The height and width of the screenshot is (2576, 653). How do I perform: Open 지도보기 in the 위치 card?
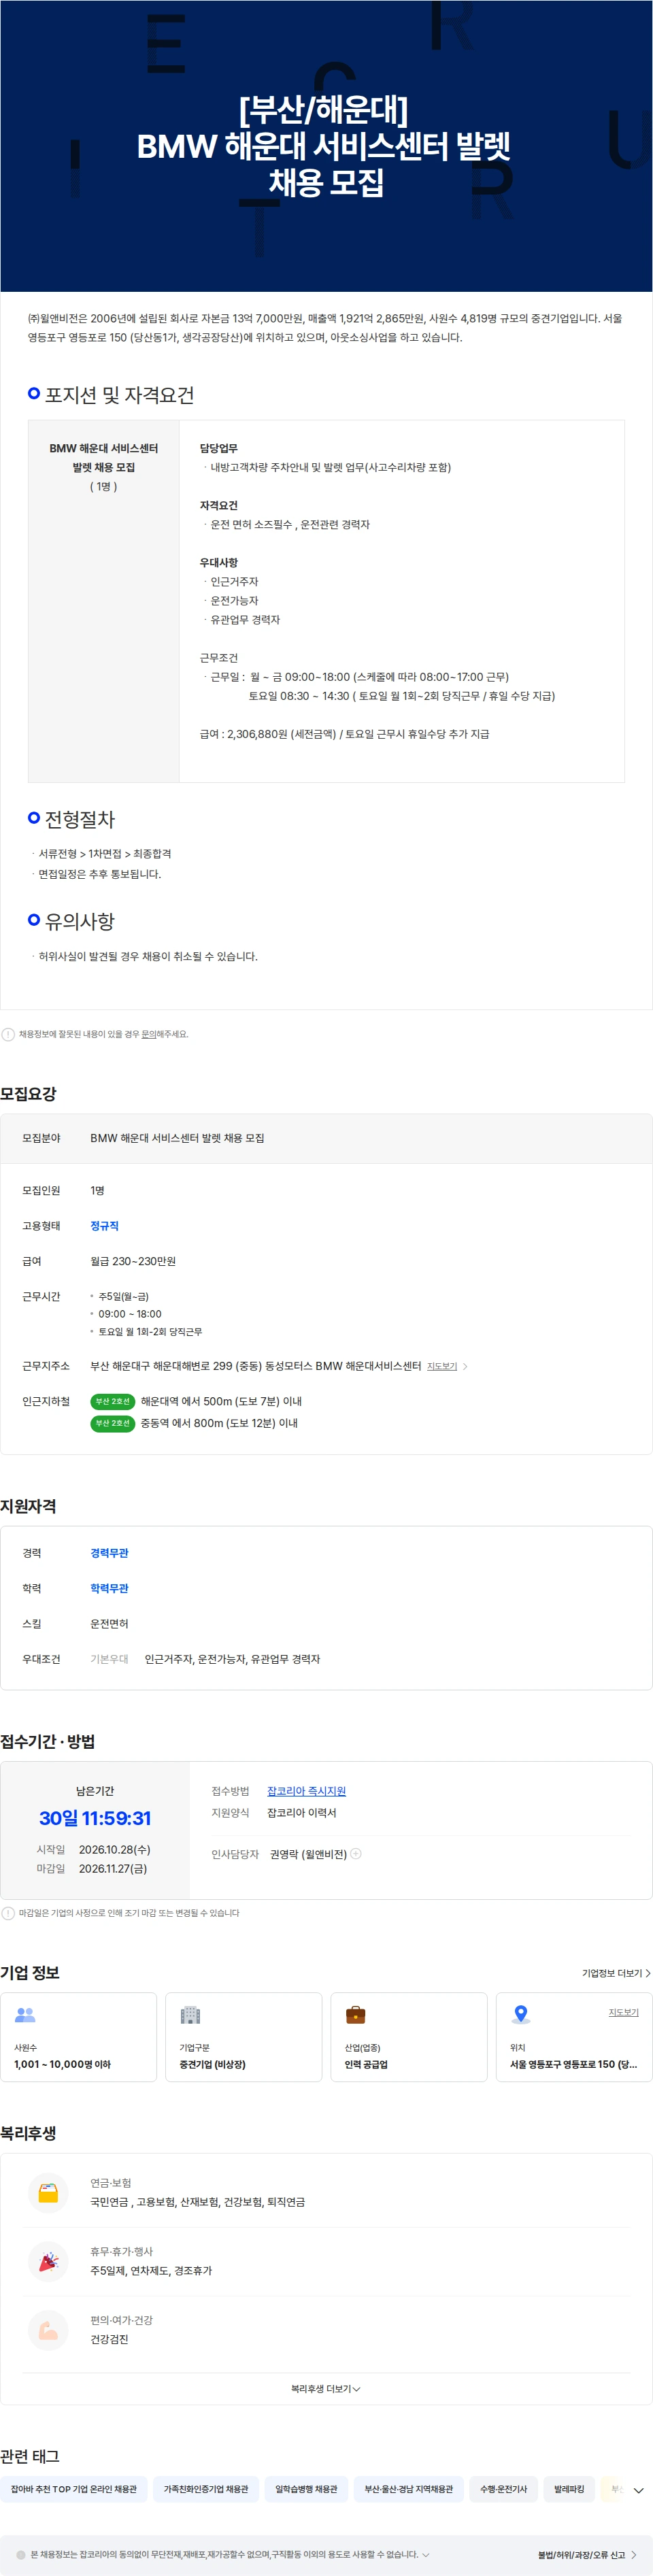[x=623, y=2012]
